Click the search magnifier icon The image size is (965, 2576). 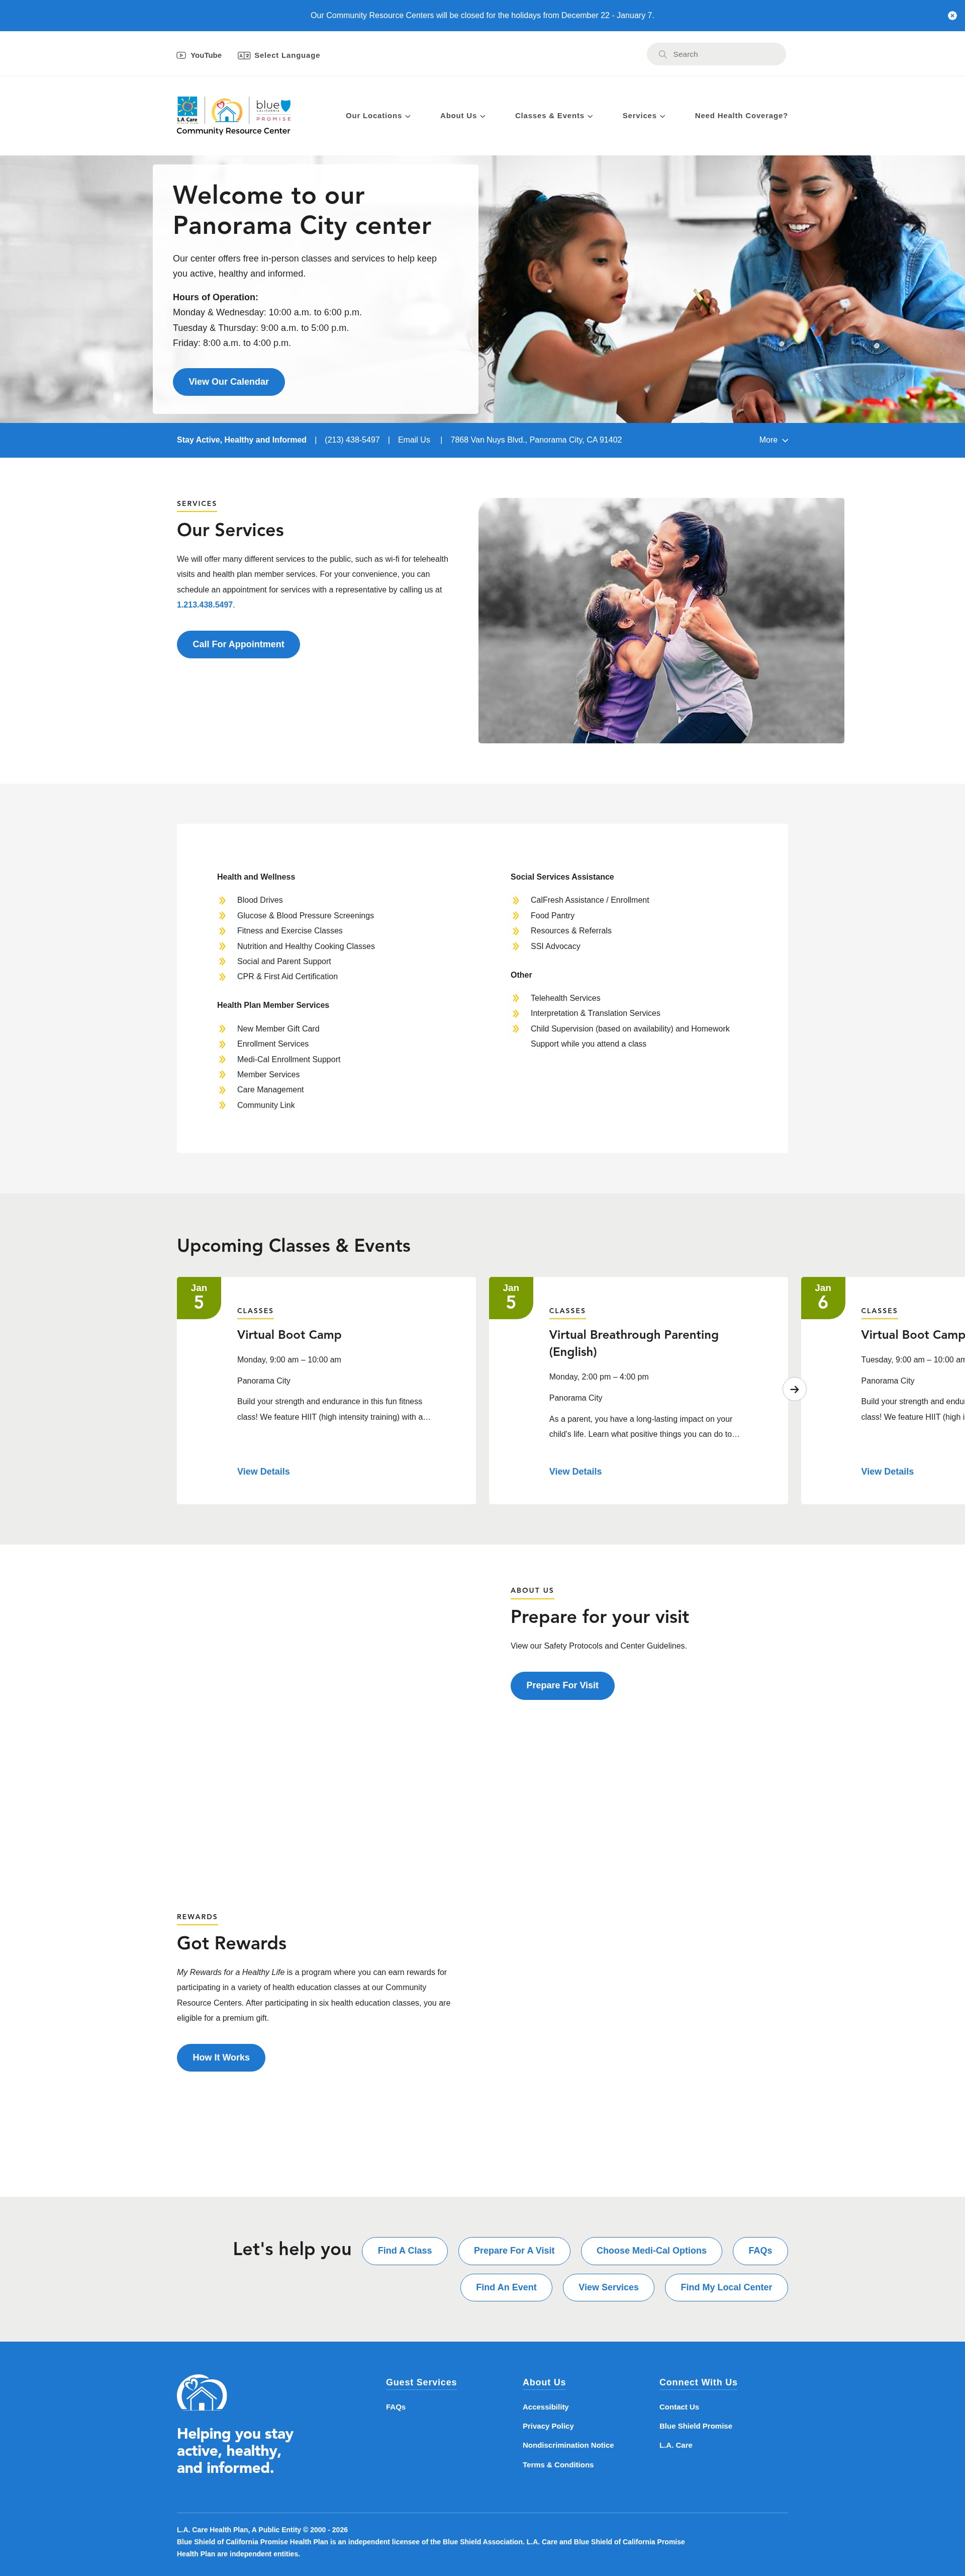pos(662,54)
